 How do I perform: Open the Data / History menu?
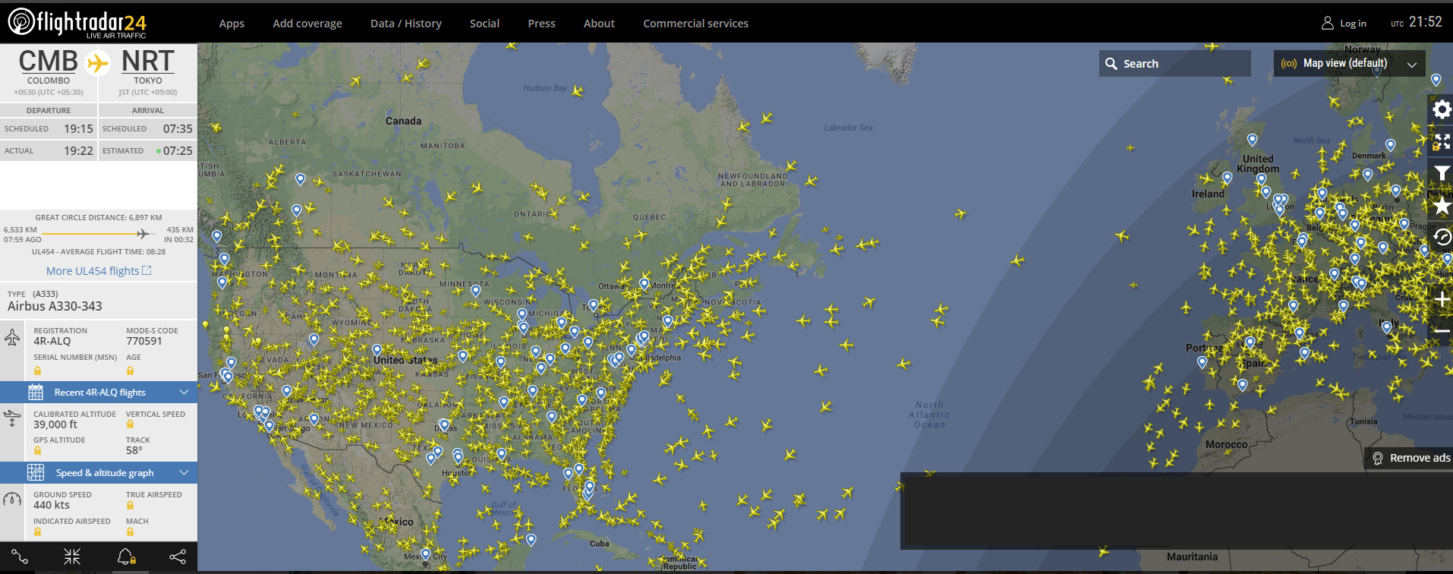[405, 24]
